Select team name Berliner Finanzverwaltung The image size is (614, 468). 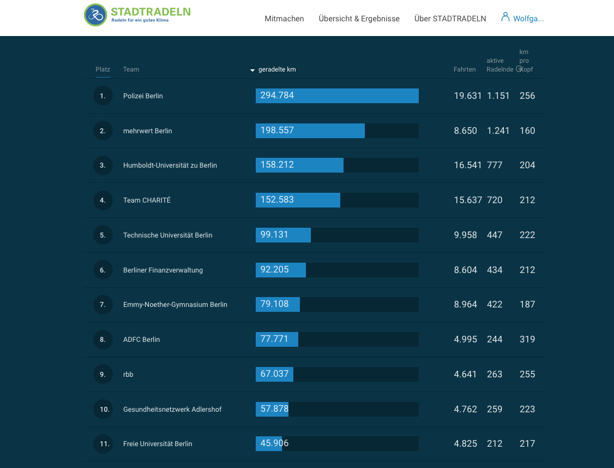pos(163,270)
